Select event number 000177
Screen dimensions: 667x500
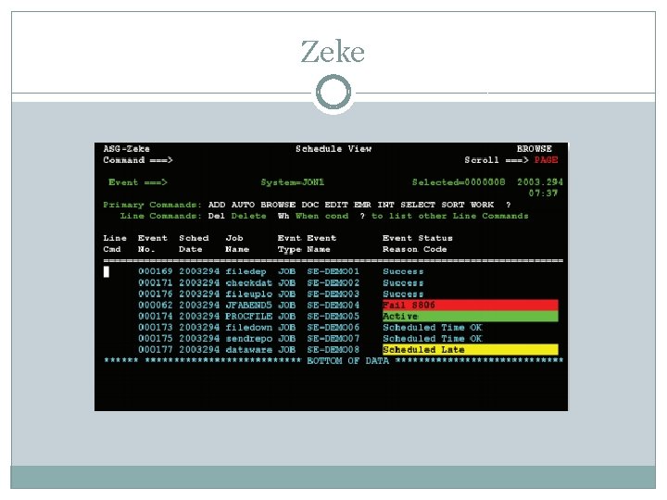[x=156, y=349]
